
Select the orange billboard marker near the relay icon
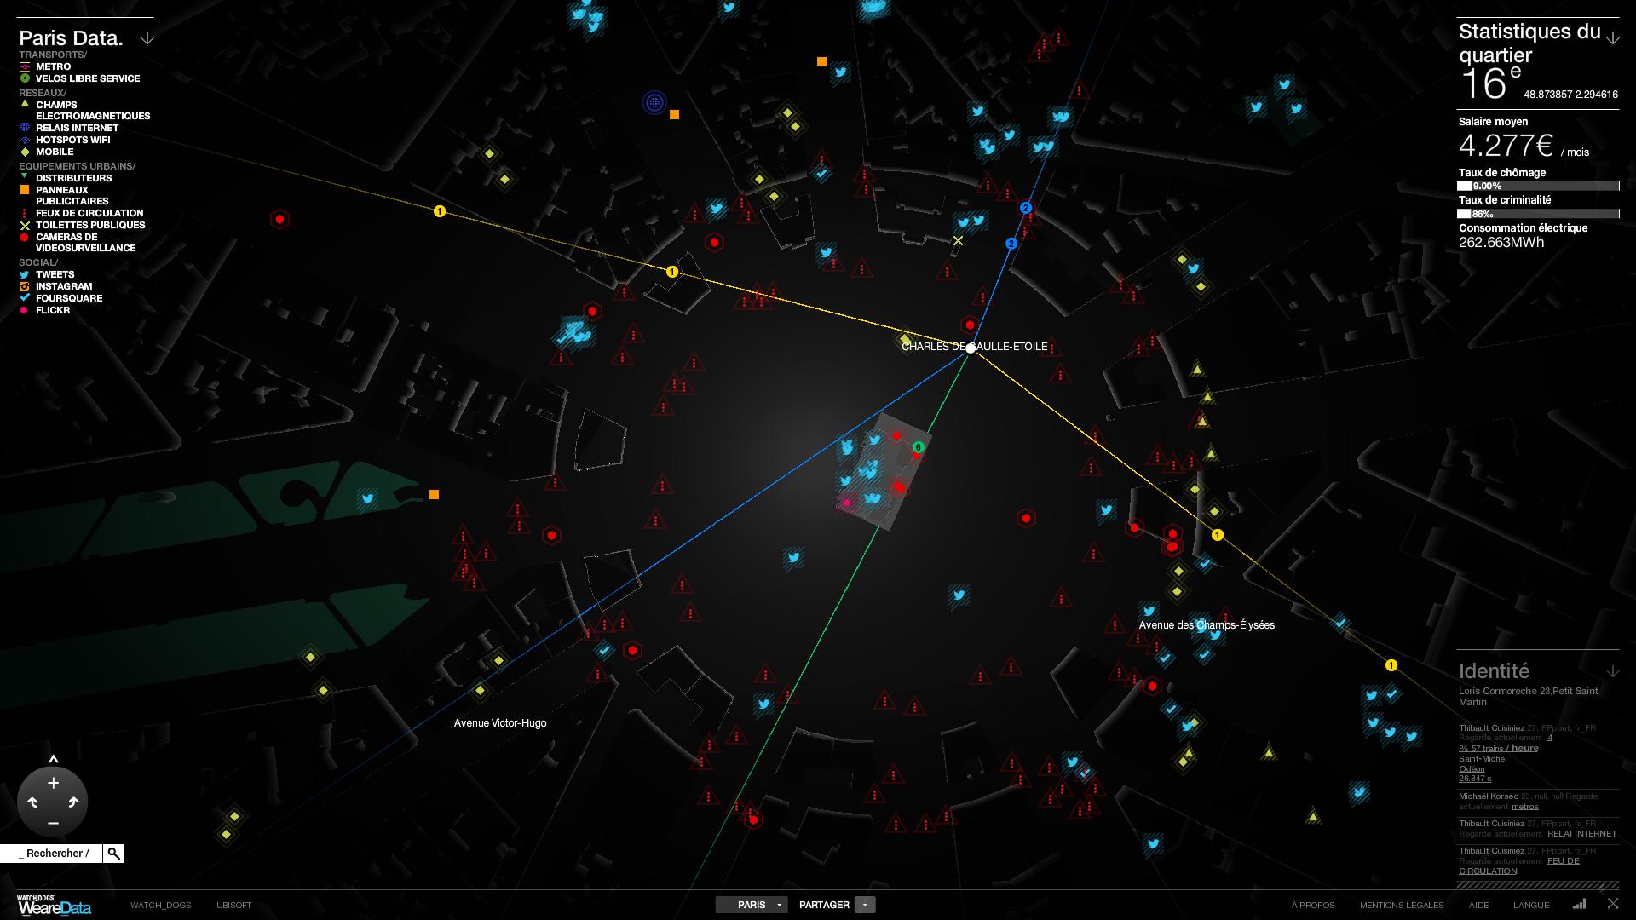coord(674,114)
